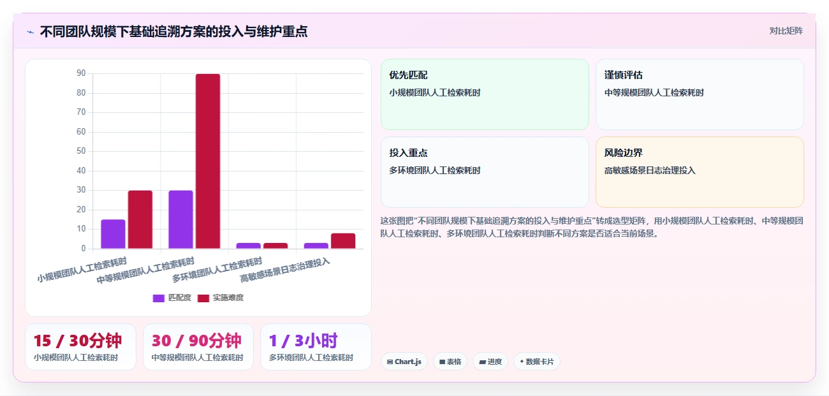Click the red 实施难度 legend color box
Screen dimensions: 829x396
tap(203, 298)
